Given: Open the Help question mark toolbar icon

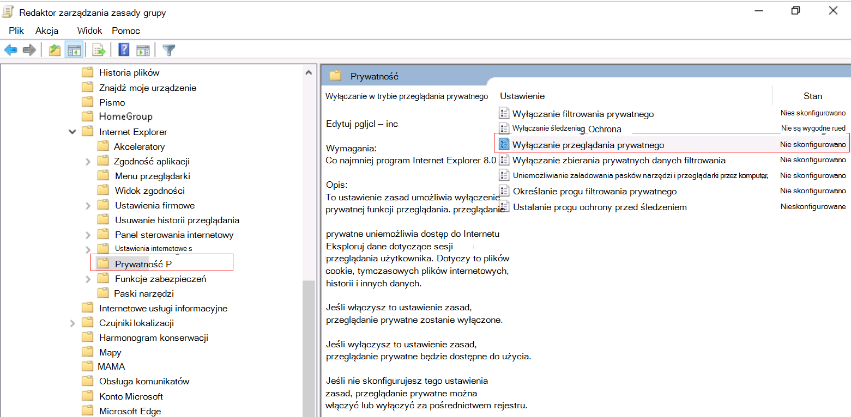Looking at the screenshot, I should [124, 50].
